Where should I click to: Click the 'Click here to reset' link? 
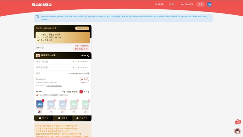coord(54,86)
